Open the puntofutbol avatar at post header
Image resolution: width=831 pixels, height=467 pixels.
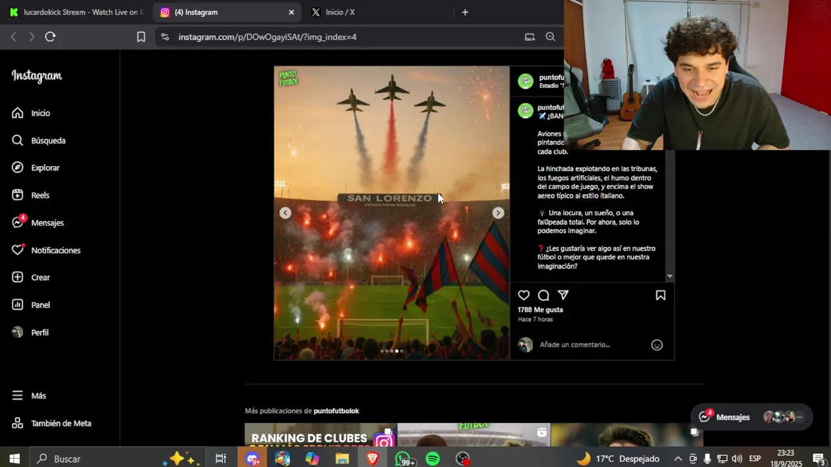pos(525,81)
